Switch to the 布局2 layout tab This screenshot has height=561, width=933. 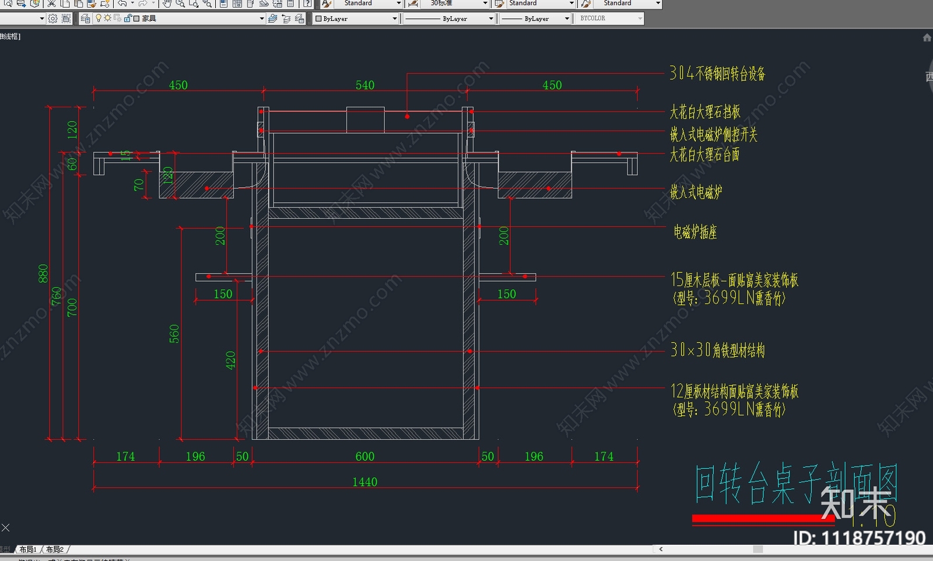click(x=55, y=549)
